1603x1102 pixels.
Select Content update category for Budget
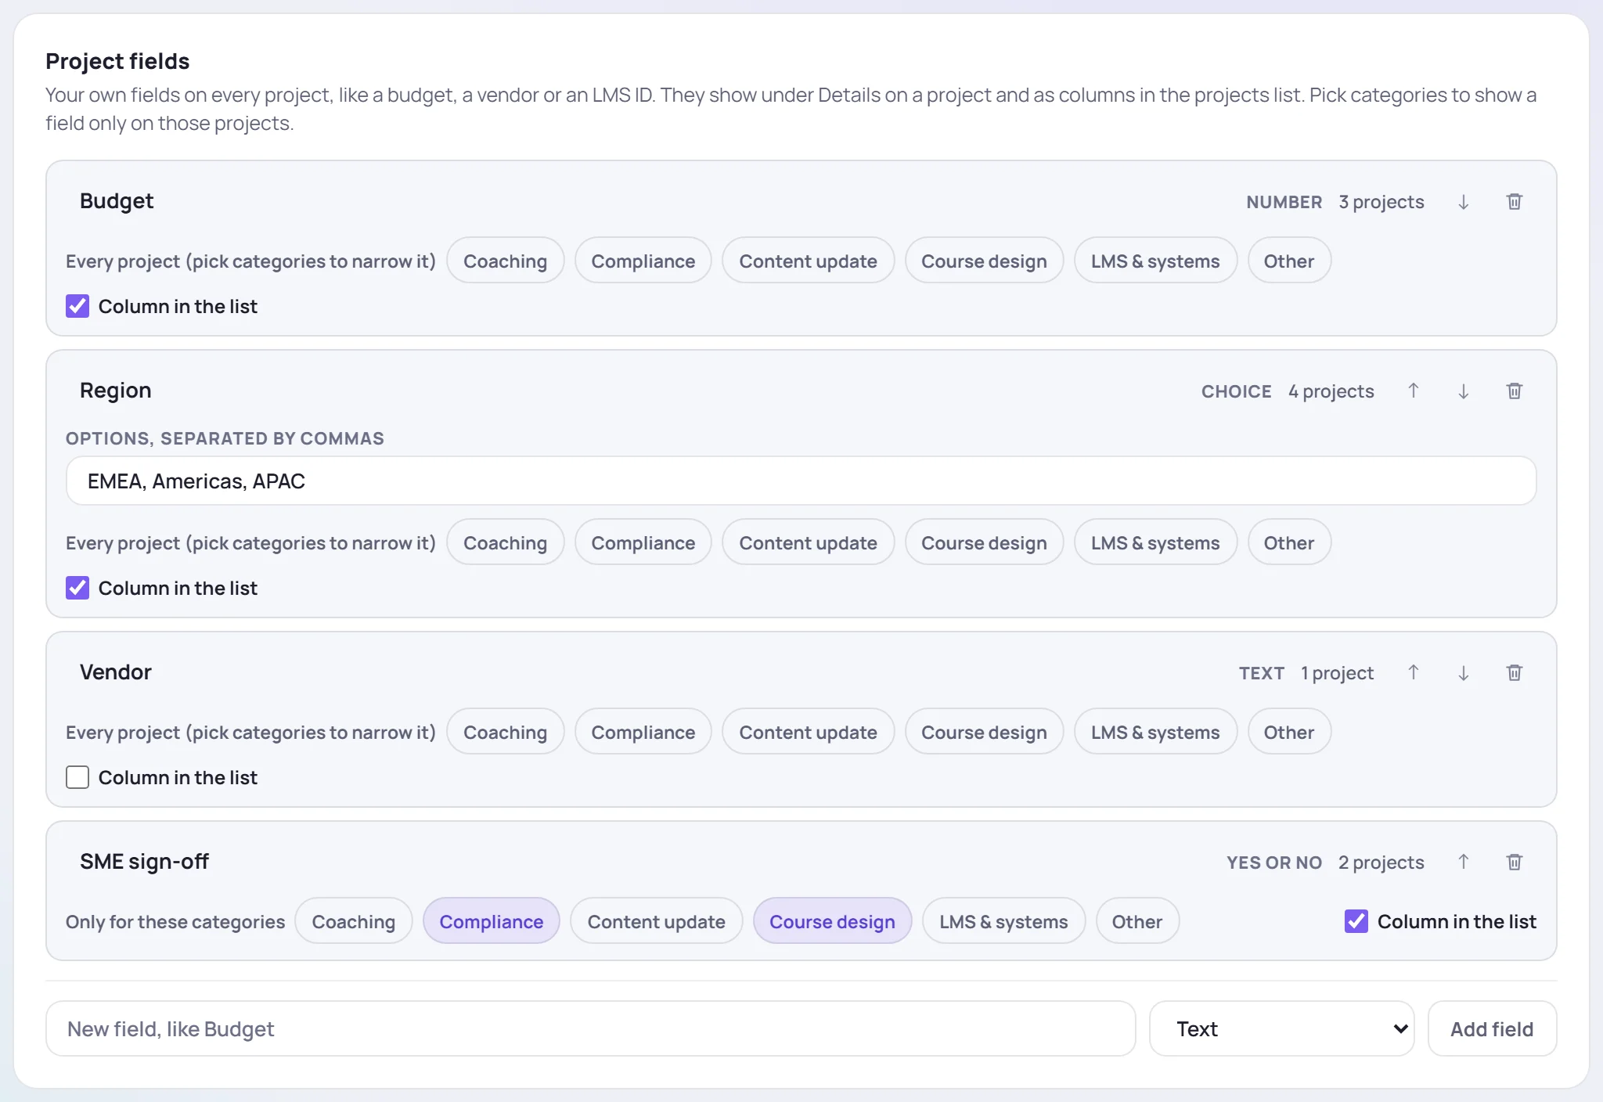[x=808, y=261]
